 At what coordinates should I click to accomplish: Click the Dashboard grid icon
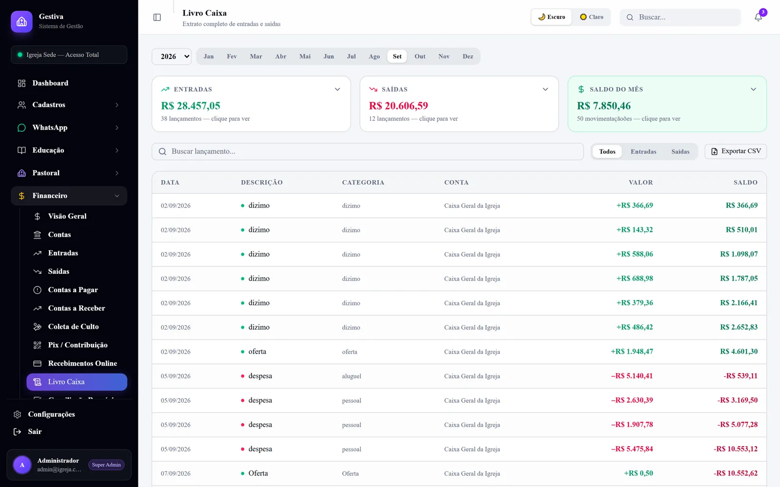pyautogui.click(x=21, y=83)
